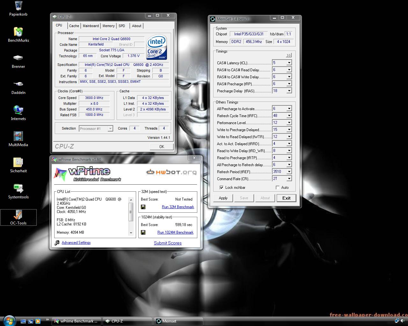Click the CPU List scrollbar up arrow
Image resolution: width=408 pixels, height=326 pixels.
point(131,200)
